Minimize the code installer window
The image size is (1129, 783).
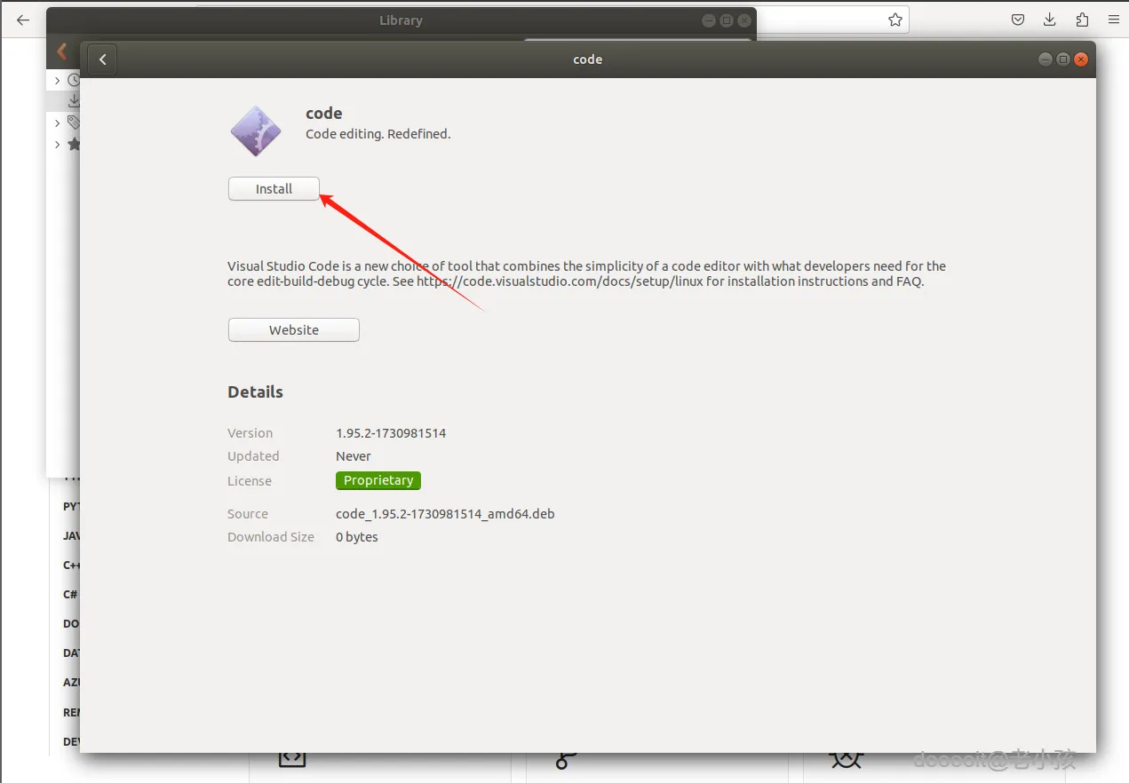pos(1046,59)
